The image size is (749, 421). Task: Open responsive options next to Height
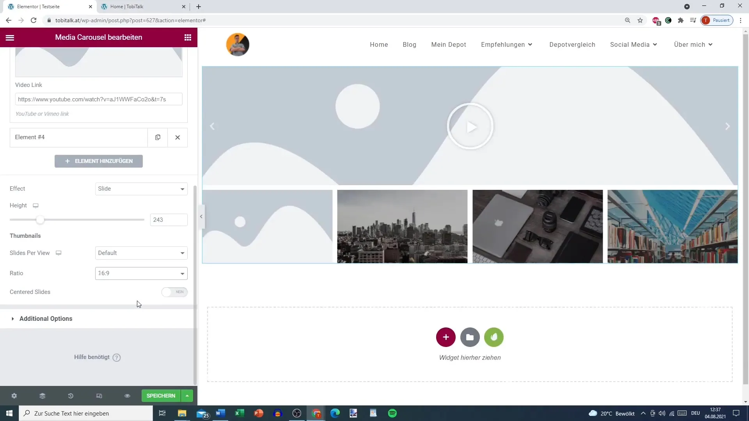tap(35, 205)
